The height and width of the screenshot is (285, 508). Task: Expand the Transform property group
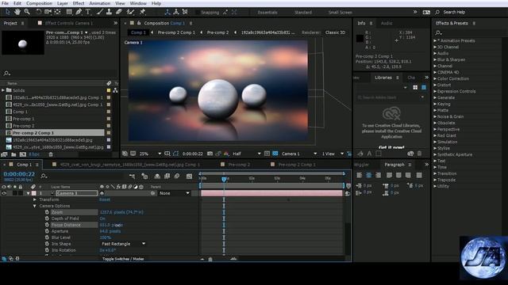pyautogui.click(x=35, y=199)
